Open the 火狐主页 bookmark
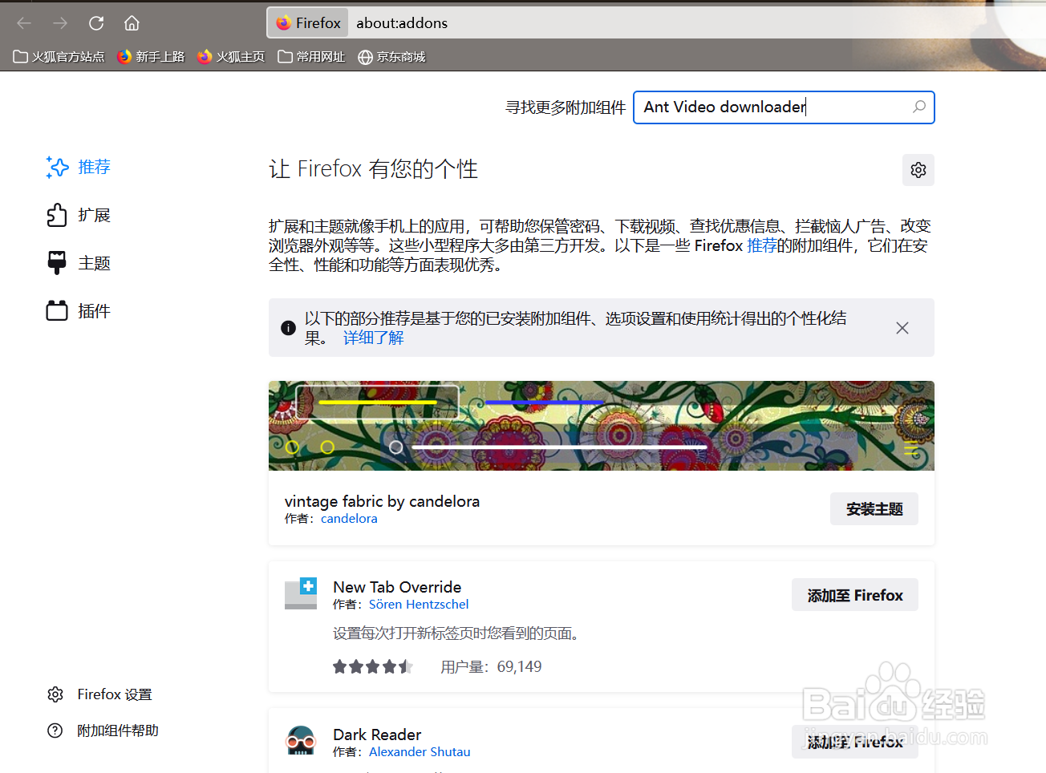The image size is (1046, 773). tap(231, 57)
